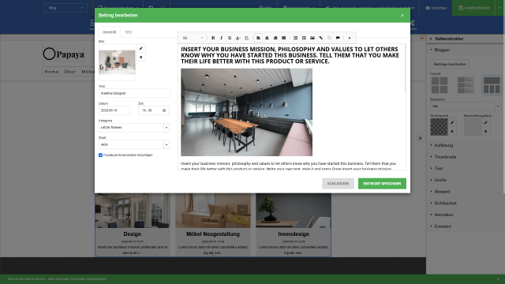This screenshot has height=284, width=505.
Task: Align text right in the editor
Action: coord(275,38)
